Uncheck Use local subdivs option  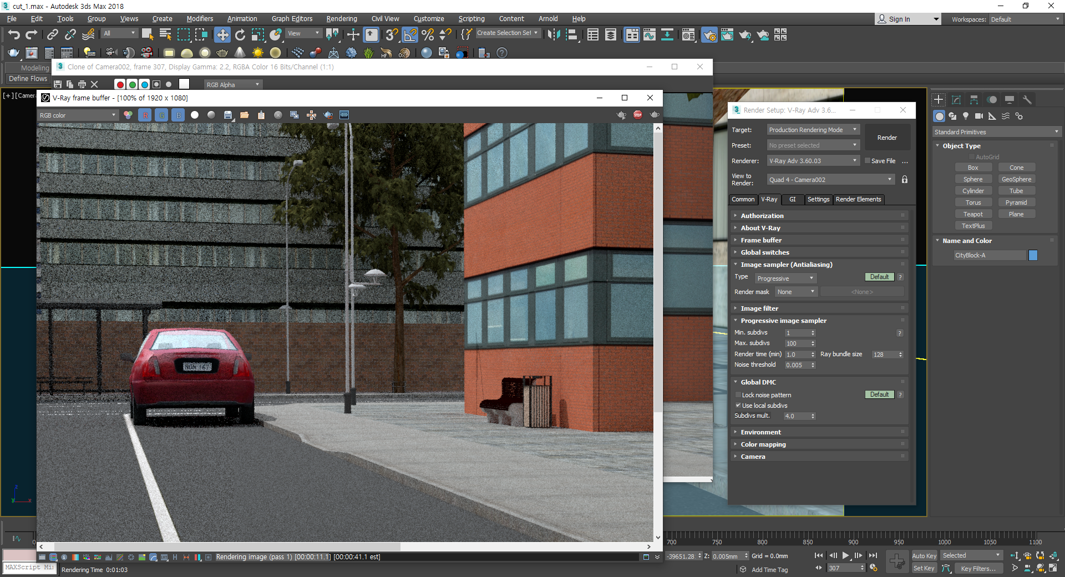click(738, 406)
